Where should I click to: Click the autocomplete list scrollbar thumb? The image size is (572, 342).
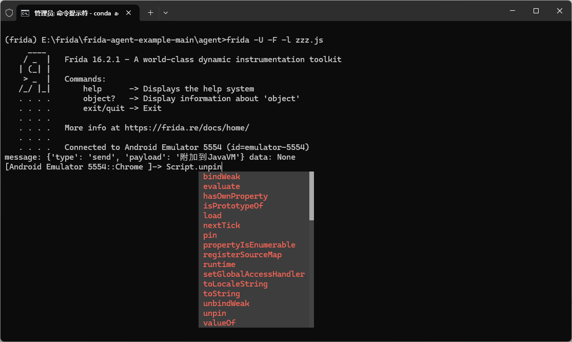[x=311, y=196]
